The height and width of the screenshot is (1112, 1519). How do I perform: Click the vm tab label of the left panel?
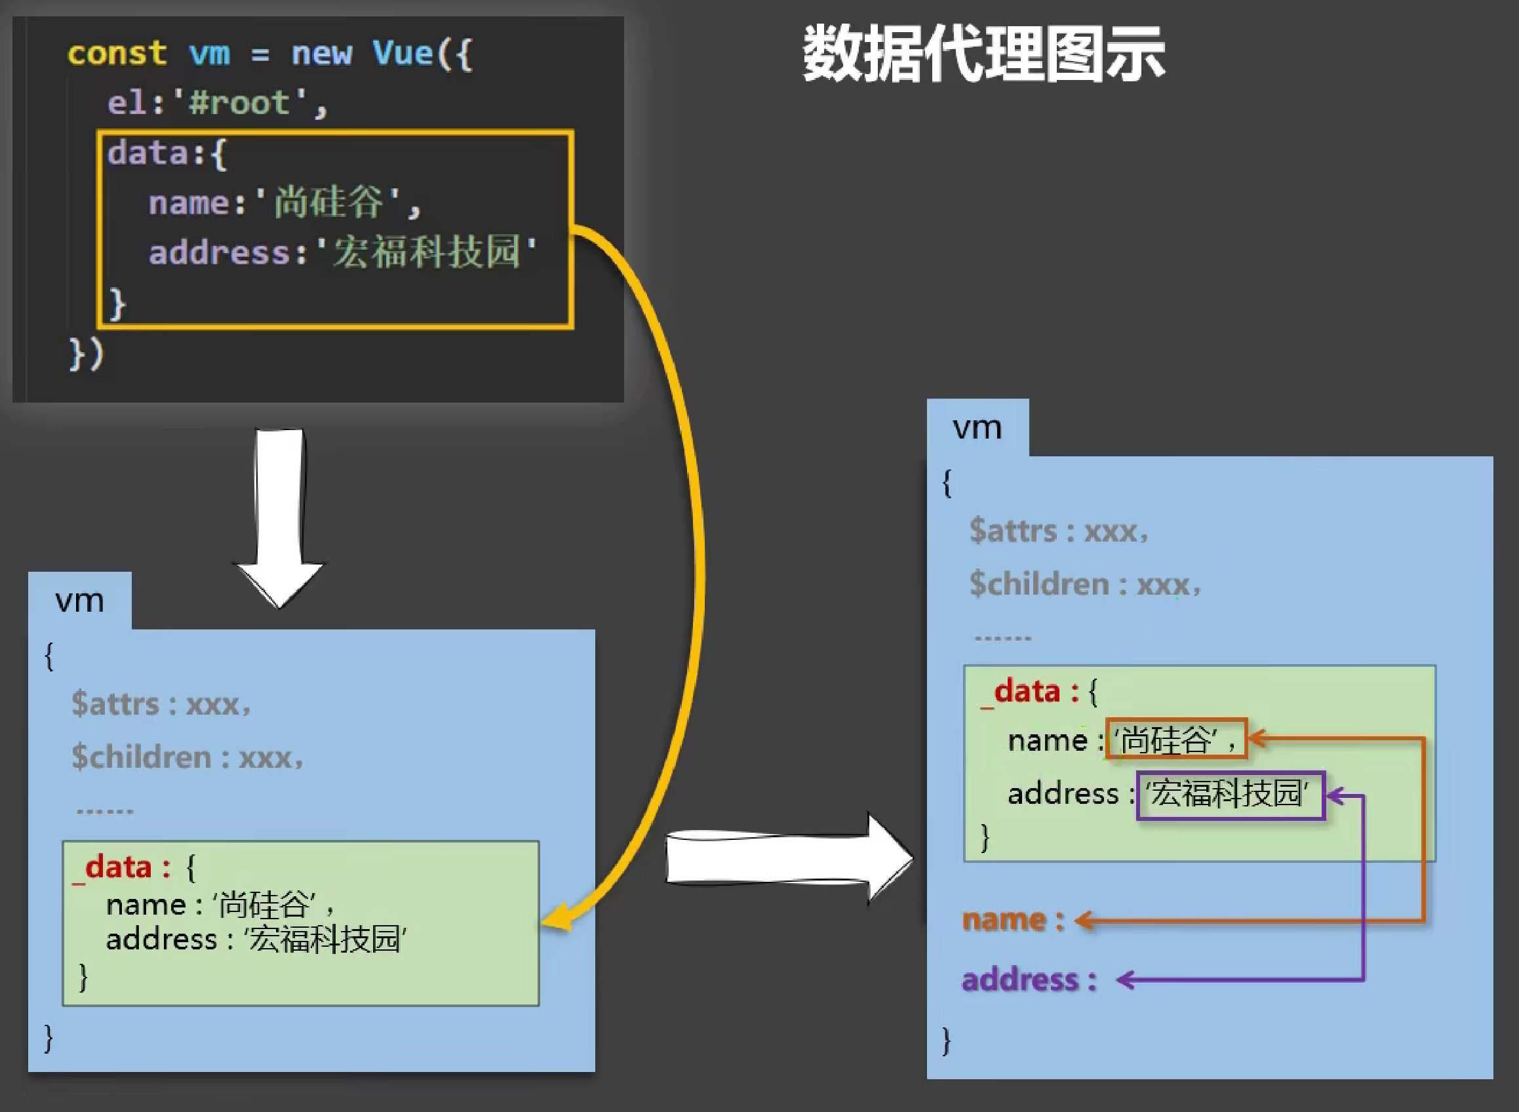[79, 601]
